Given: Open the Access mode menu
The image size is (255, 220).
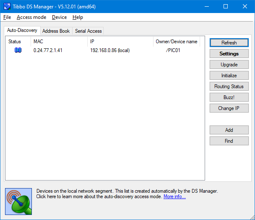Looking at the screenshot, I should (31, 17).
